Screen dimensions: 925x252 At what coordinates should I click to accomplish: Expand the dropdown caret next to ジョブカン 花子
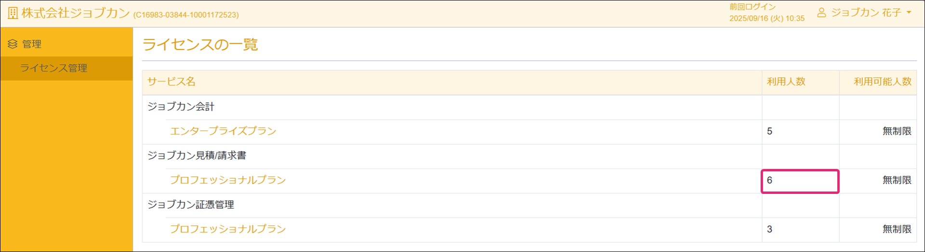tap(909, 12)
